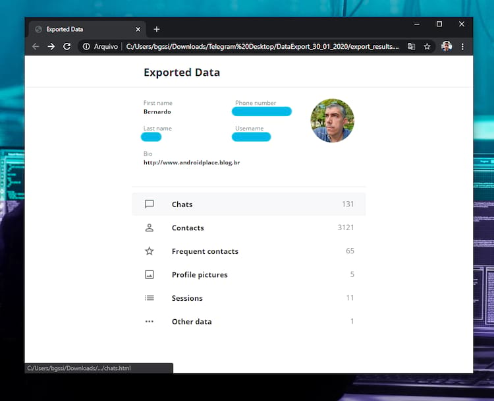Image resolution: width=494 pixels, height=401 pixels.
Task: Open the Chats link
Action: (x=182, y=204)
